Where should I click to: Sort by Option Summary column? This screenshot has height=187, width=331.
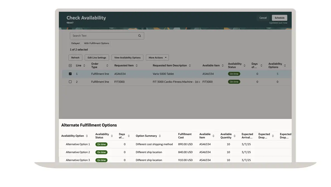coord(160,136)
